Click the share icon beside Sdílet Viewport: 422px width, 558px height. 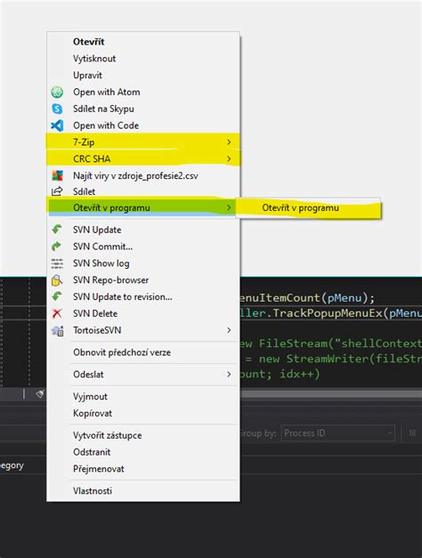coord(57,191)
